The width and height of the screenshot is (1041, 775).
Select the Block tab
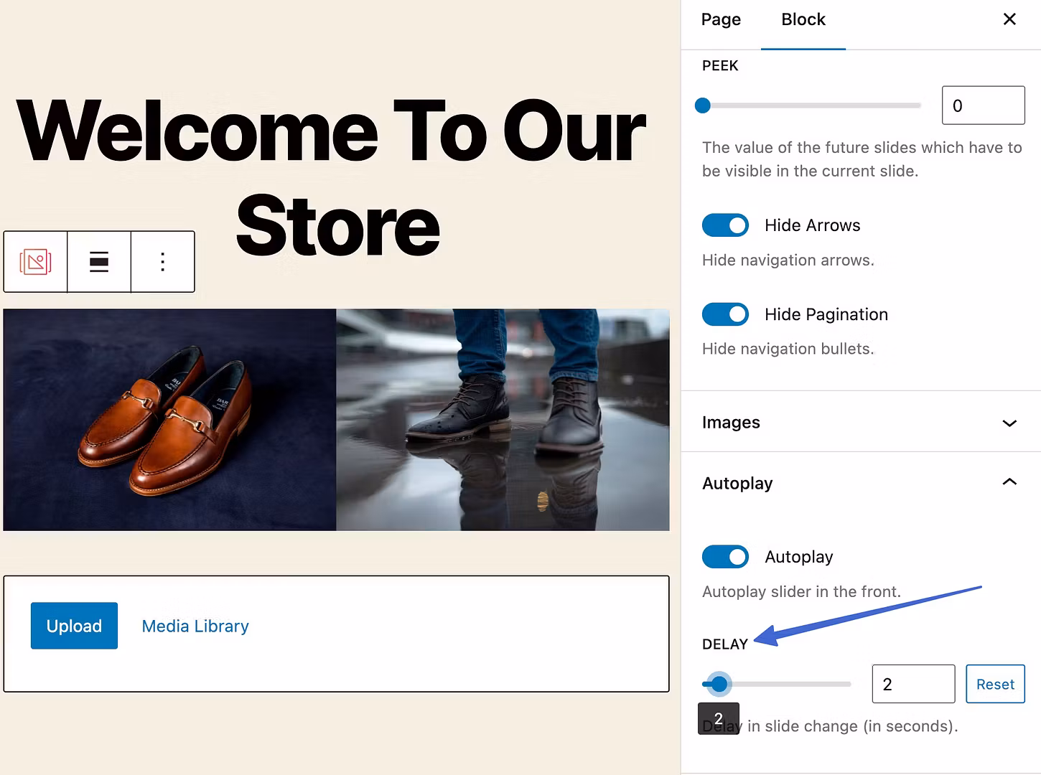pyautogui.click(x=803, y=20)
